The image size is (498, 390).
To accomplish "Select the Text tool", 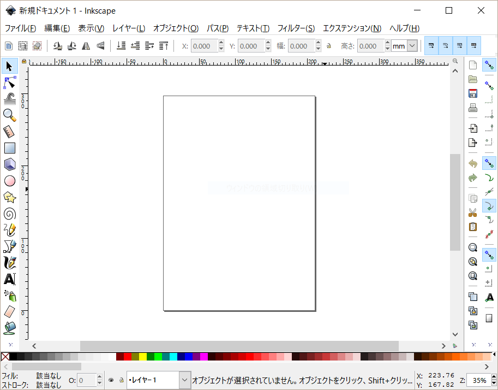I will [9, 279].
